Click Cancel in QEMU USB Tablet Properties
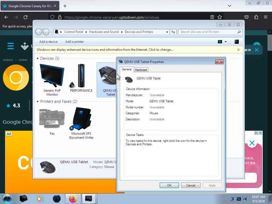This screenshot has width=272, height=204. (x=191, y=185)
